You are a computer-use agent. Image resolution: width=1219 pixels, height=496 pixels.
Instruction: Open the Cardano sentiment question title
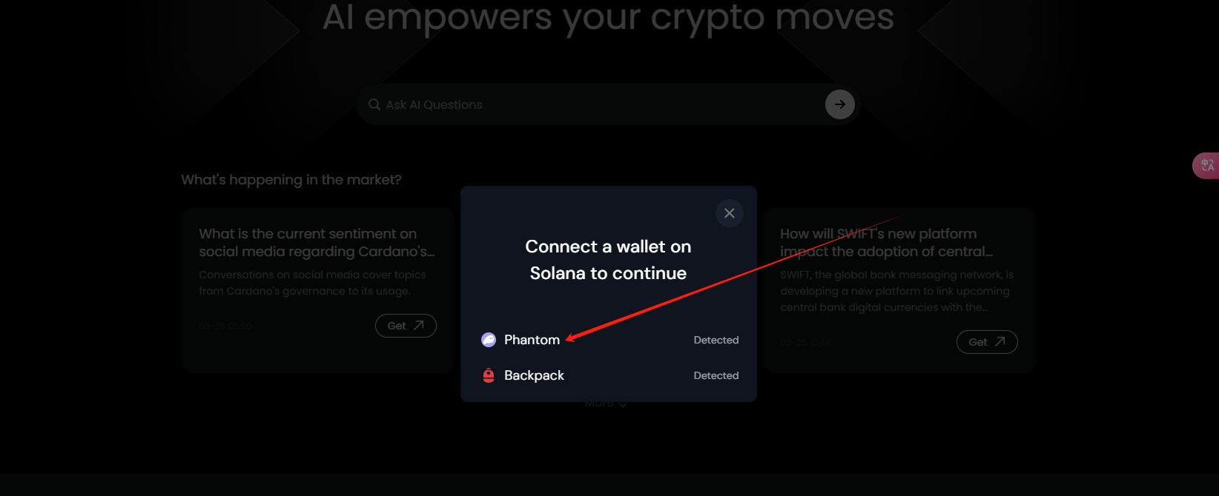pos(317,243)
